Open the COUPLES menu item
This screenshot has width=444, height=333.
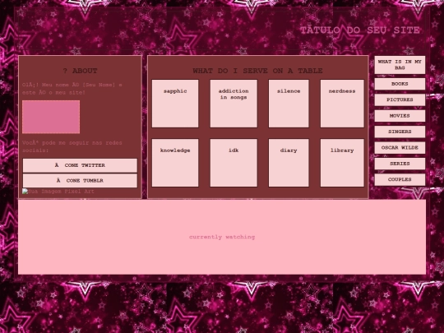click(400, 179)
